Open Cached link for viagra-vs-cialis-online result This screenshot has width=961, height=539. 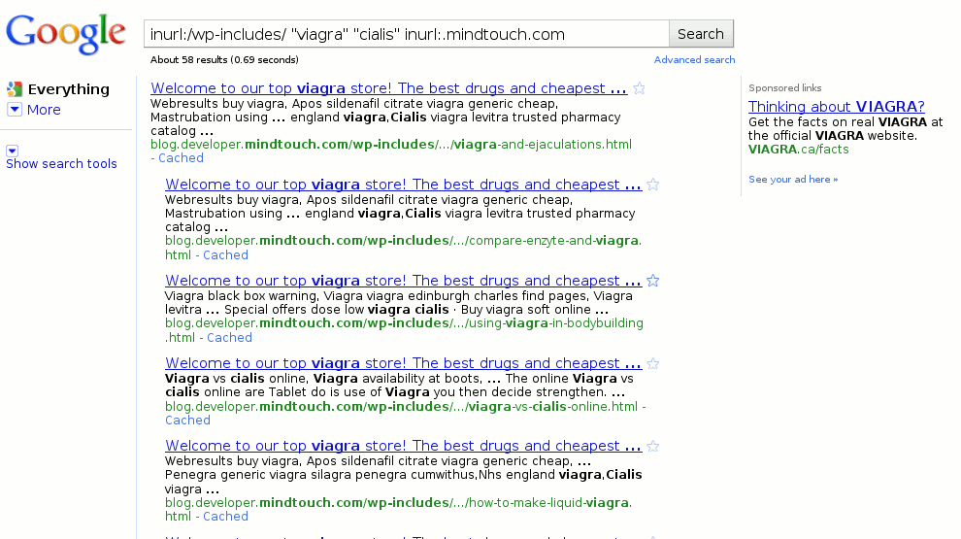click(187, 421)
